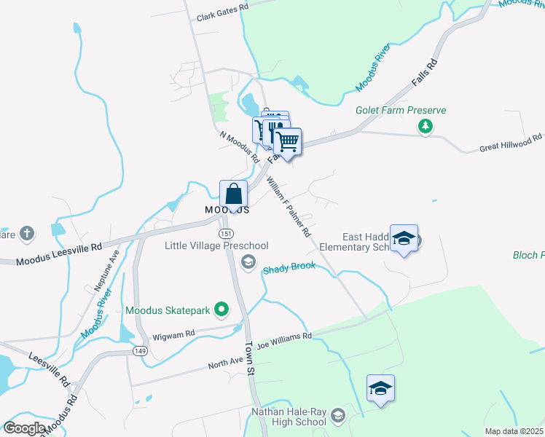The height and width of the screenshot is (437, 545).
Task: Click the William F Palmer Rd label
Action: click(x=288, y=206)
